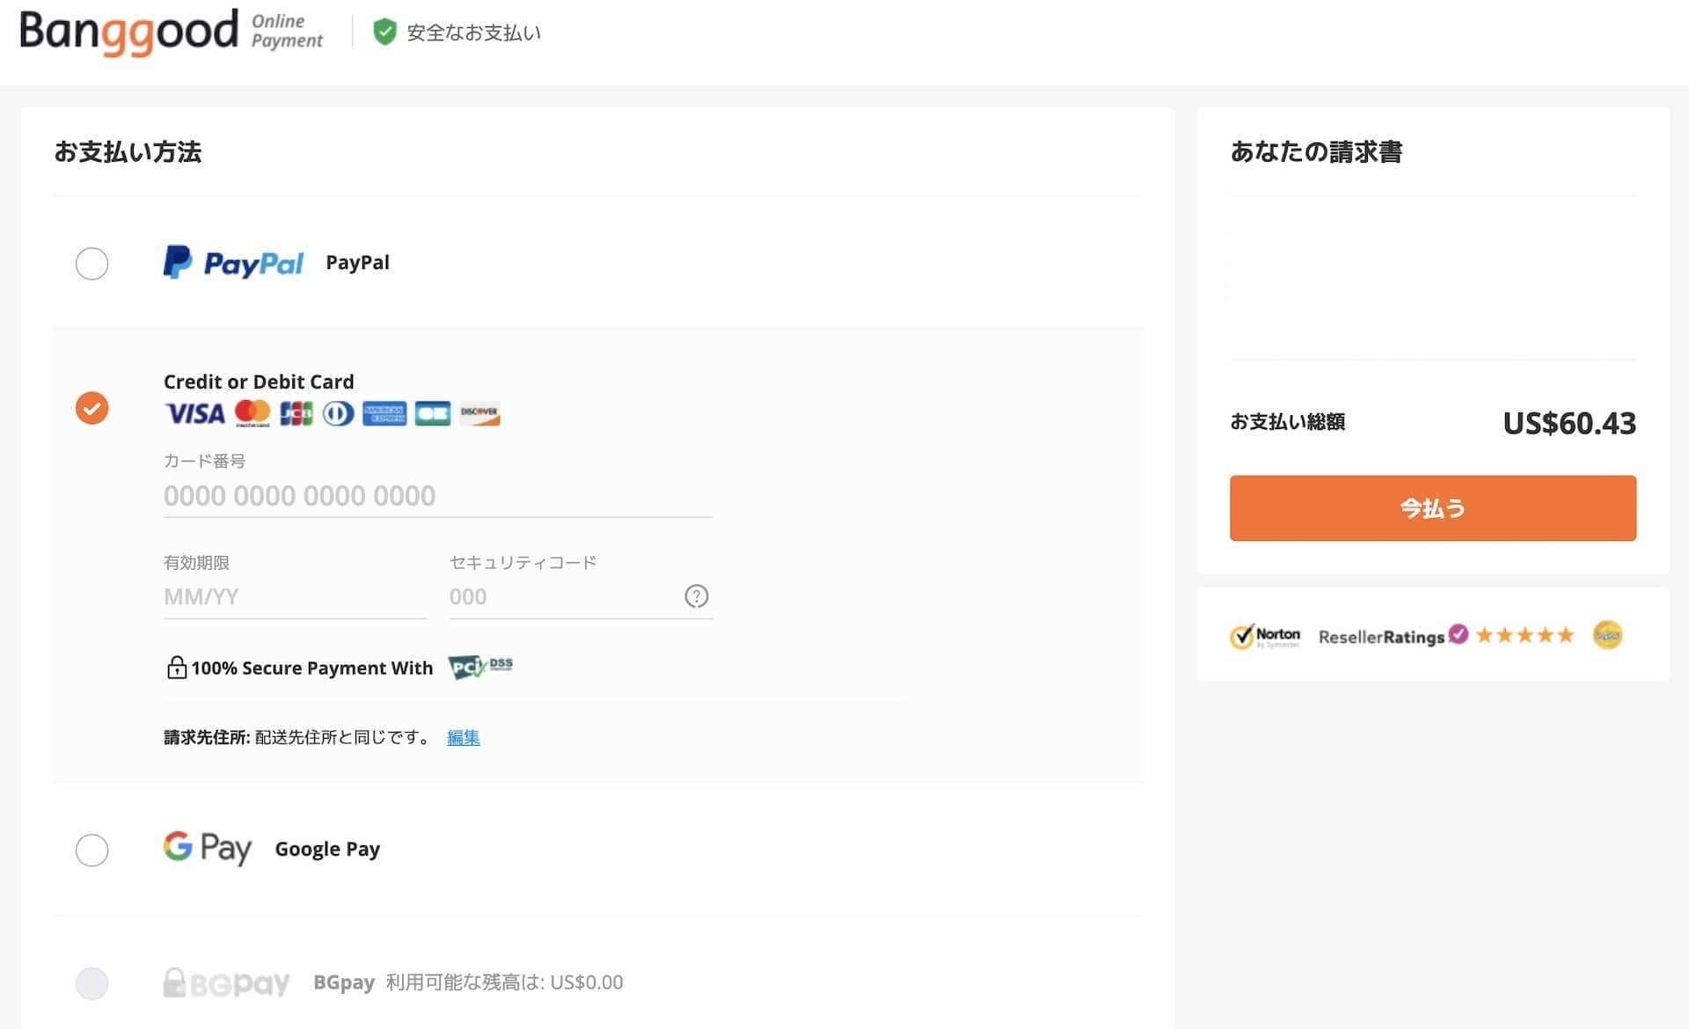Viewport: 1689px width, 1029px height.
Task: Click the 編集 billing address link
Action: (464, 738)
